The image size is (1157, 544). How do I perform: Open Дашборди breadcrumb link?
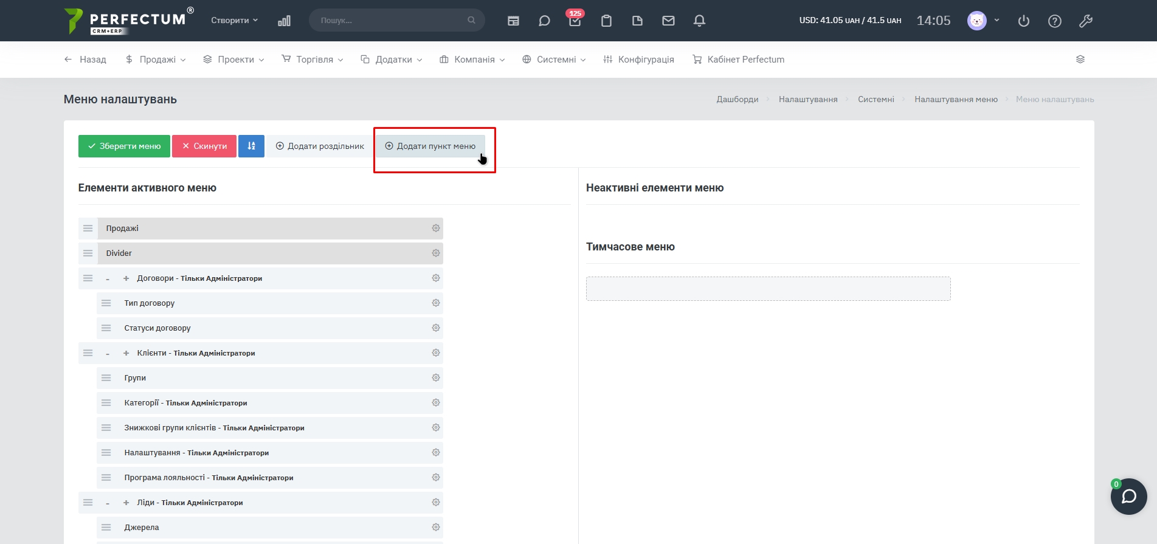click(x=737, y=99)
